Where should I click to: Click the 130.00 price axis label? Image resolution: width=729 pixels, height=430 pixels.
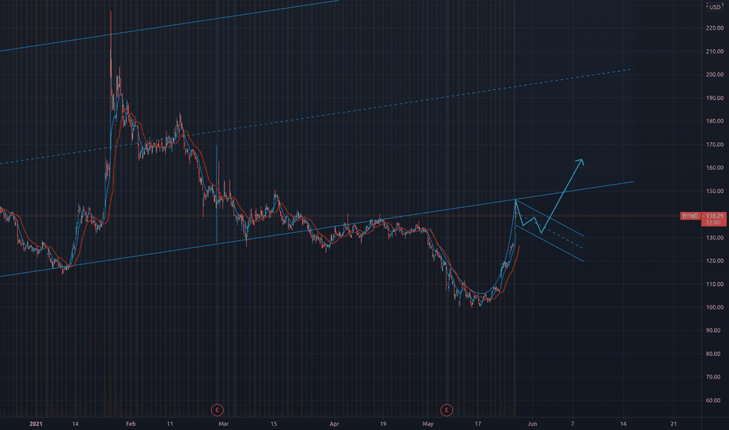(x=715, y=238)
